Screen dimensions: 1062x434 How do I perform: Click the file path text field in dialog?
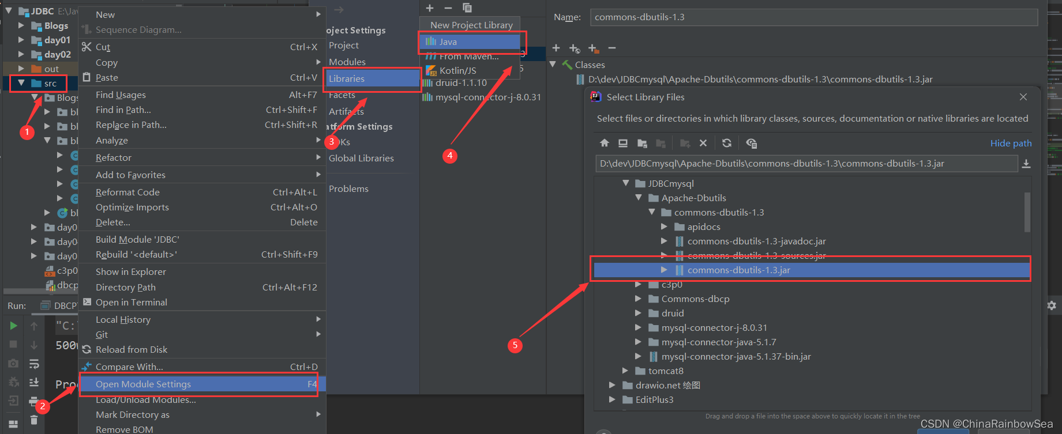coord(806,164)
